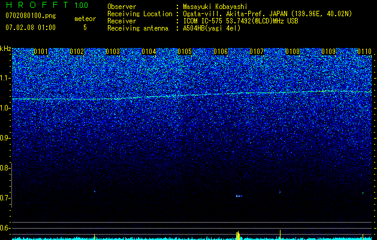Screen dimensions: 377x240
Task: Click the yellow level spike near 0110
Action: click(363, 237)
